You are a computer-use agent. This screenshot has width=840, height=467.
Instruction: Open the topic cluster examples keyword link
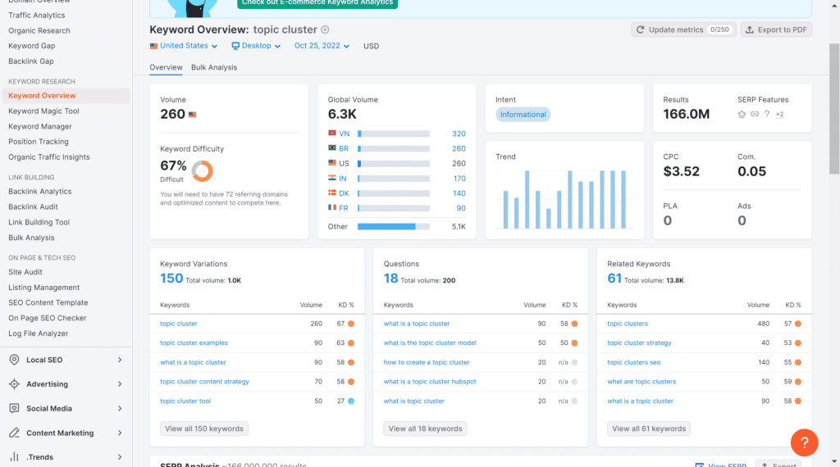coord(194,343)
